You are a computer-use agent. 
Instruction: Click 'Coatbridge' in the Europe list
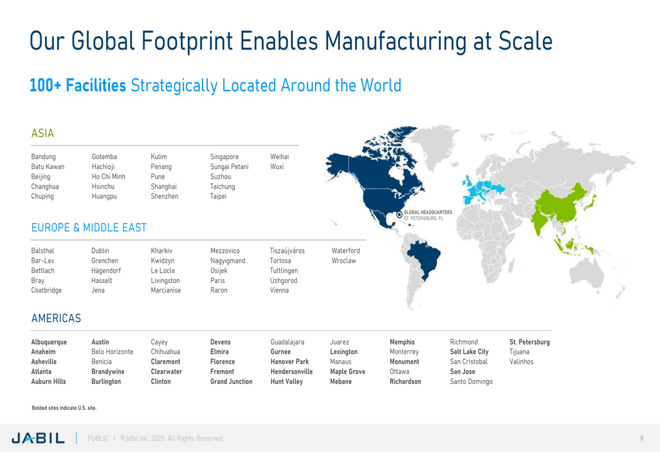pos(46,290)
